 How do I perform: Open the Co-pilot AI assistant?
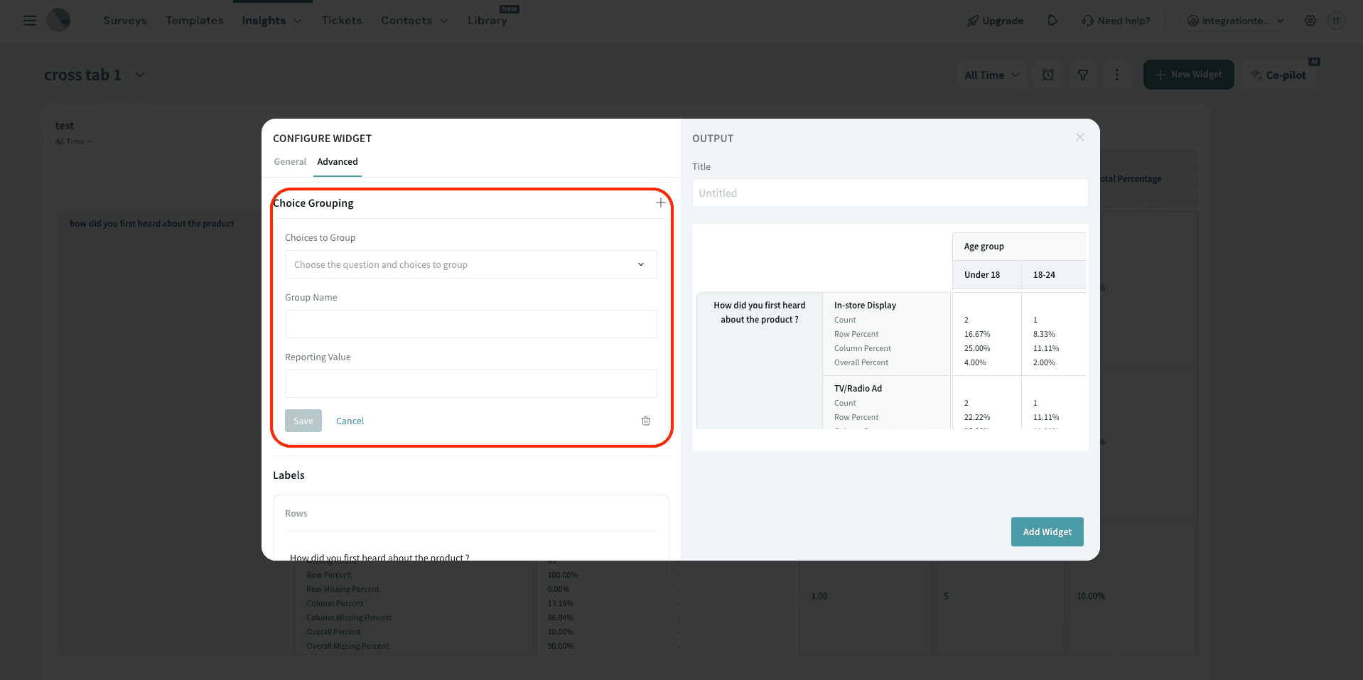click(1279, 75)
